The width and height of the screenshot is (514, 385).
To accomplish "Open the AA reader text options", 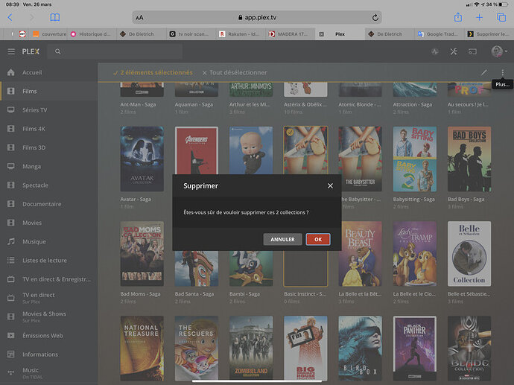I will [139, 18].
